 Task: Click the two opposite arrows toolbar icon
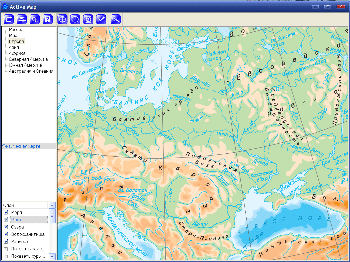coord(22,19)
